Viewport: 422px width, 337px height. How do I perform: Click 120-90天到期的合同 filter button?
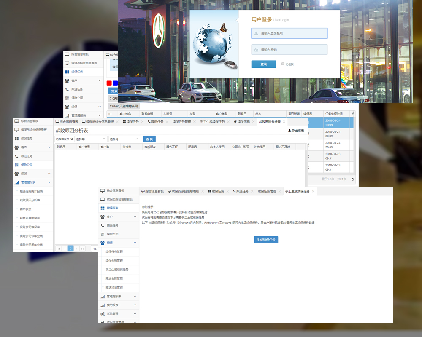point(124,106)
